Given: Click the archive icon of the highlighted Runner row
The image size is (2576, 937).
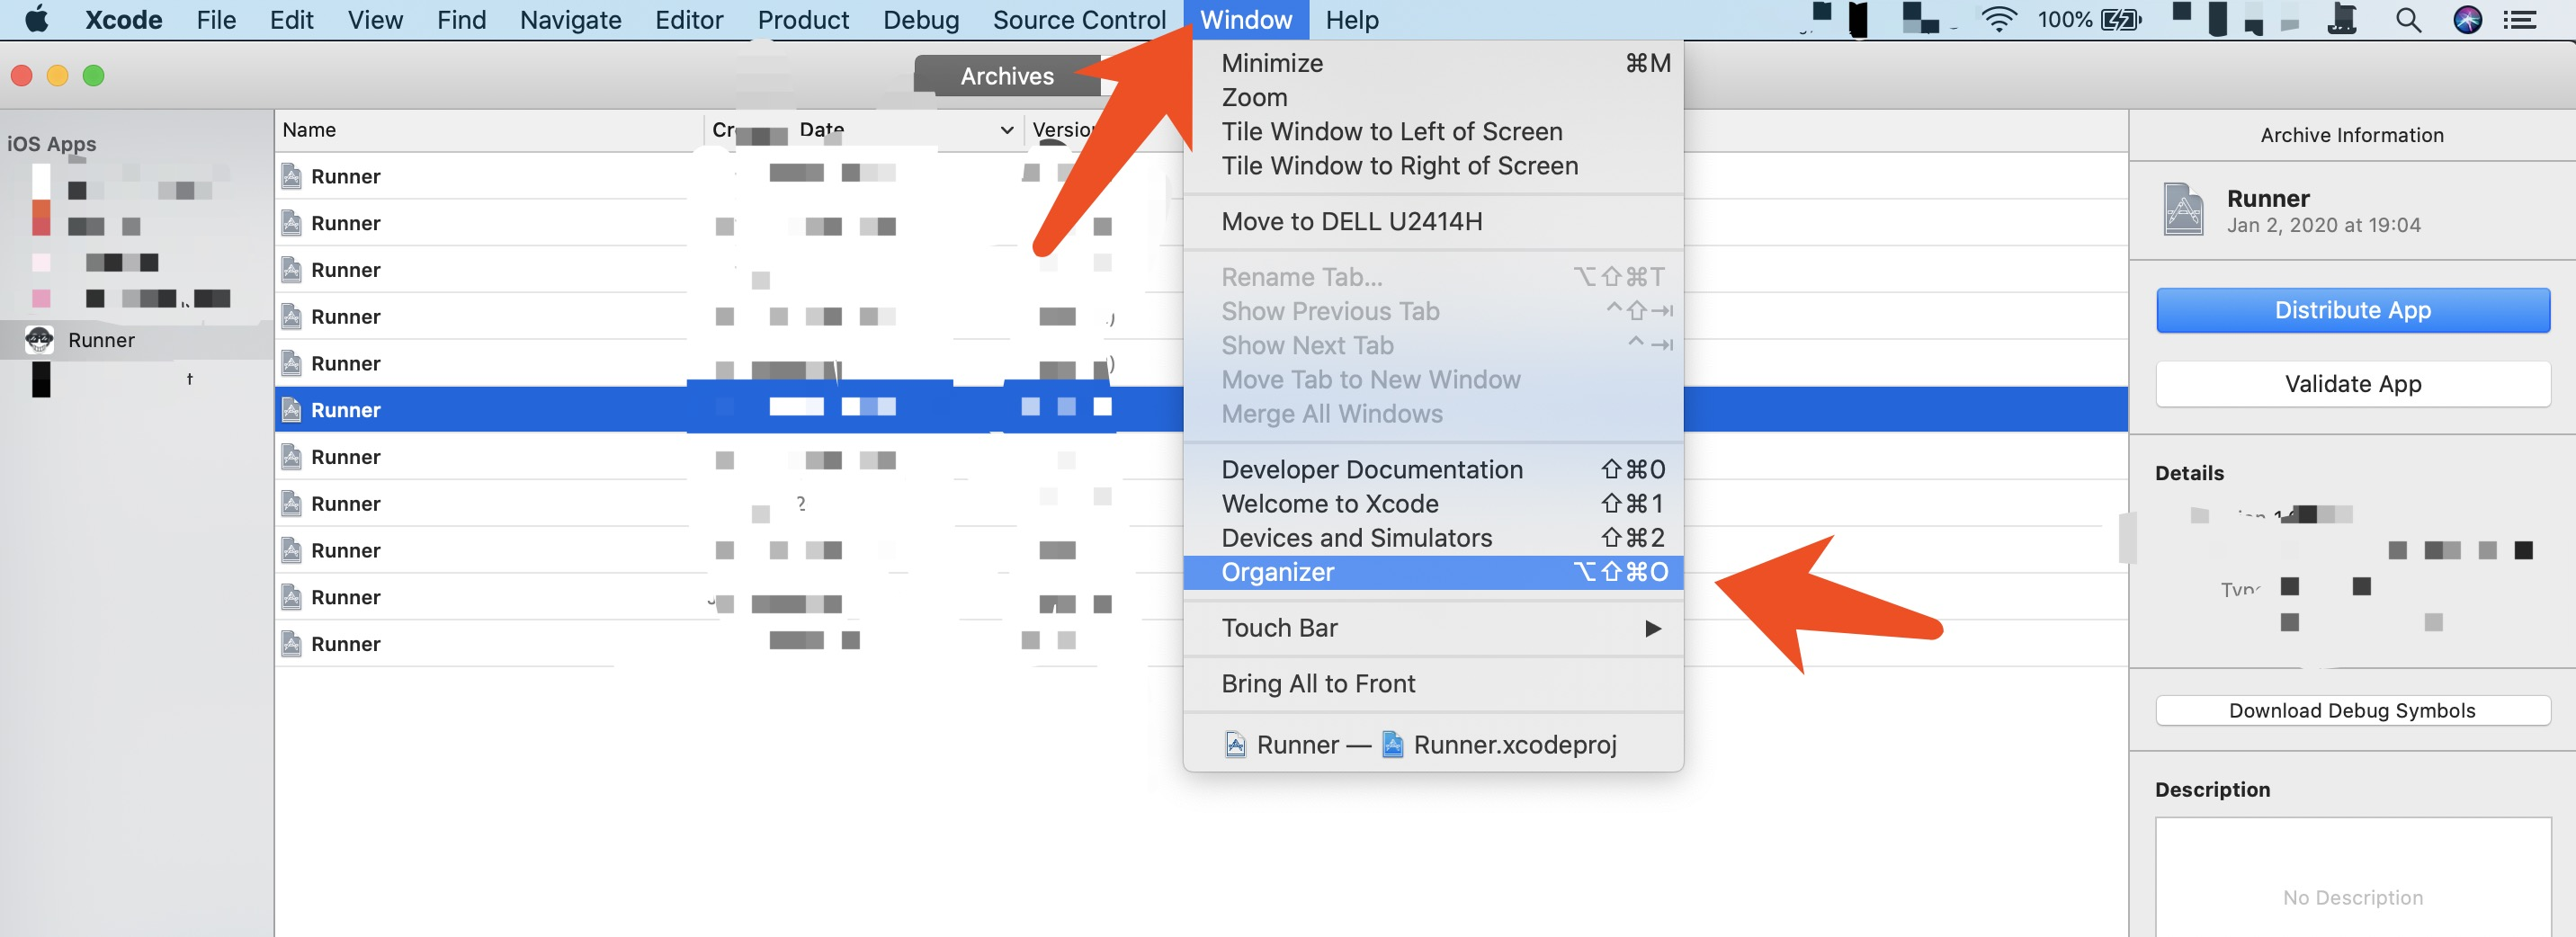Looking at the screenshot, I should pos(291,410).
